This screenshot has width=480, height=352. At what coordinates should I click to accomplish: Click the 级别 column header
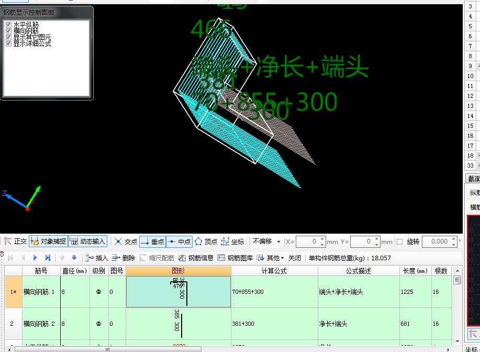point(98,271)
